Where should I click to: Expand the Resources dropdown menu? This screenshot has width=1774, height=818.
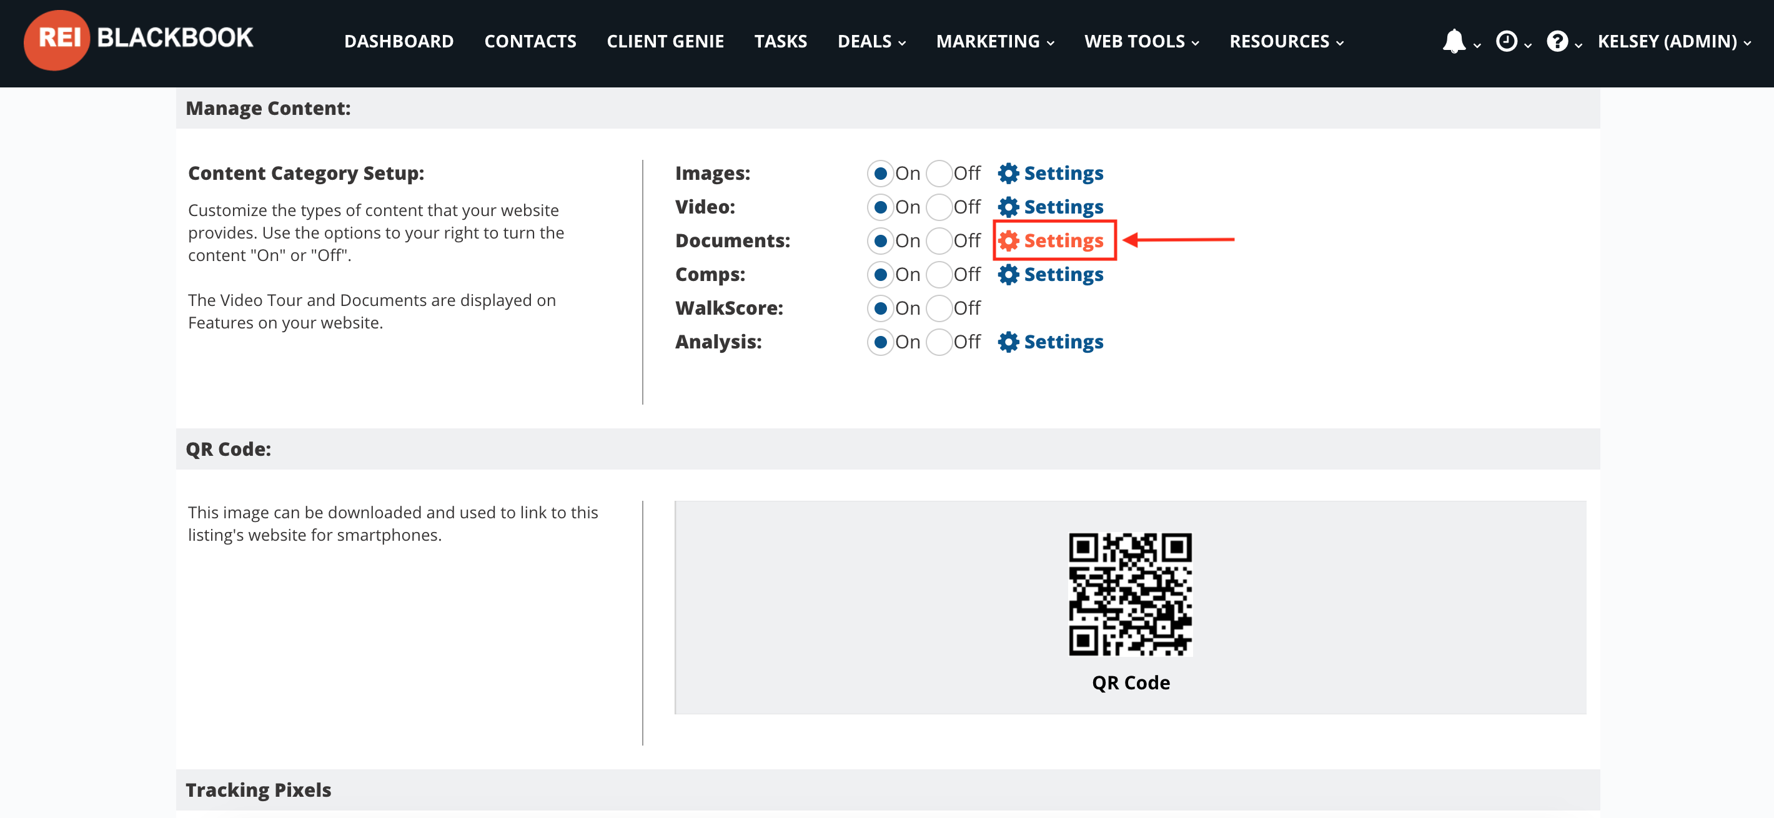tap(1286, 41)
